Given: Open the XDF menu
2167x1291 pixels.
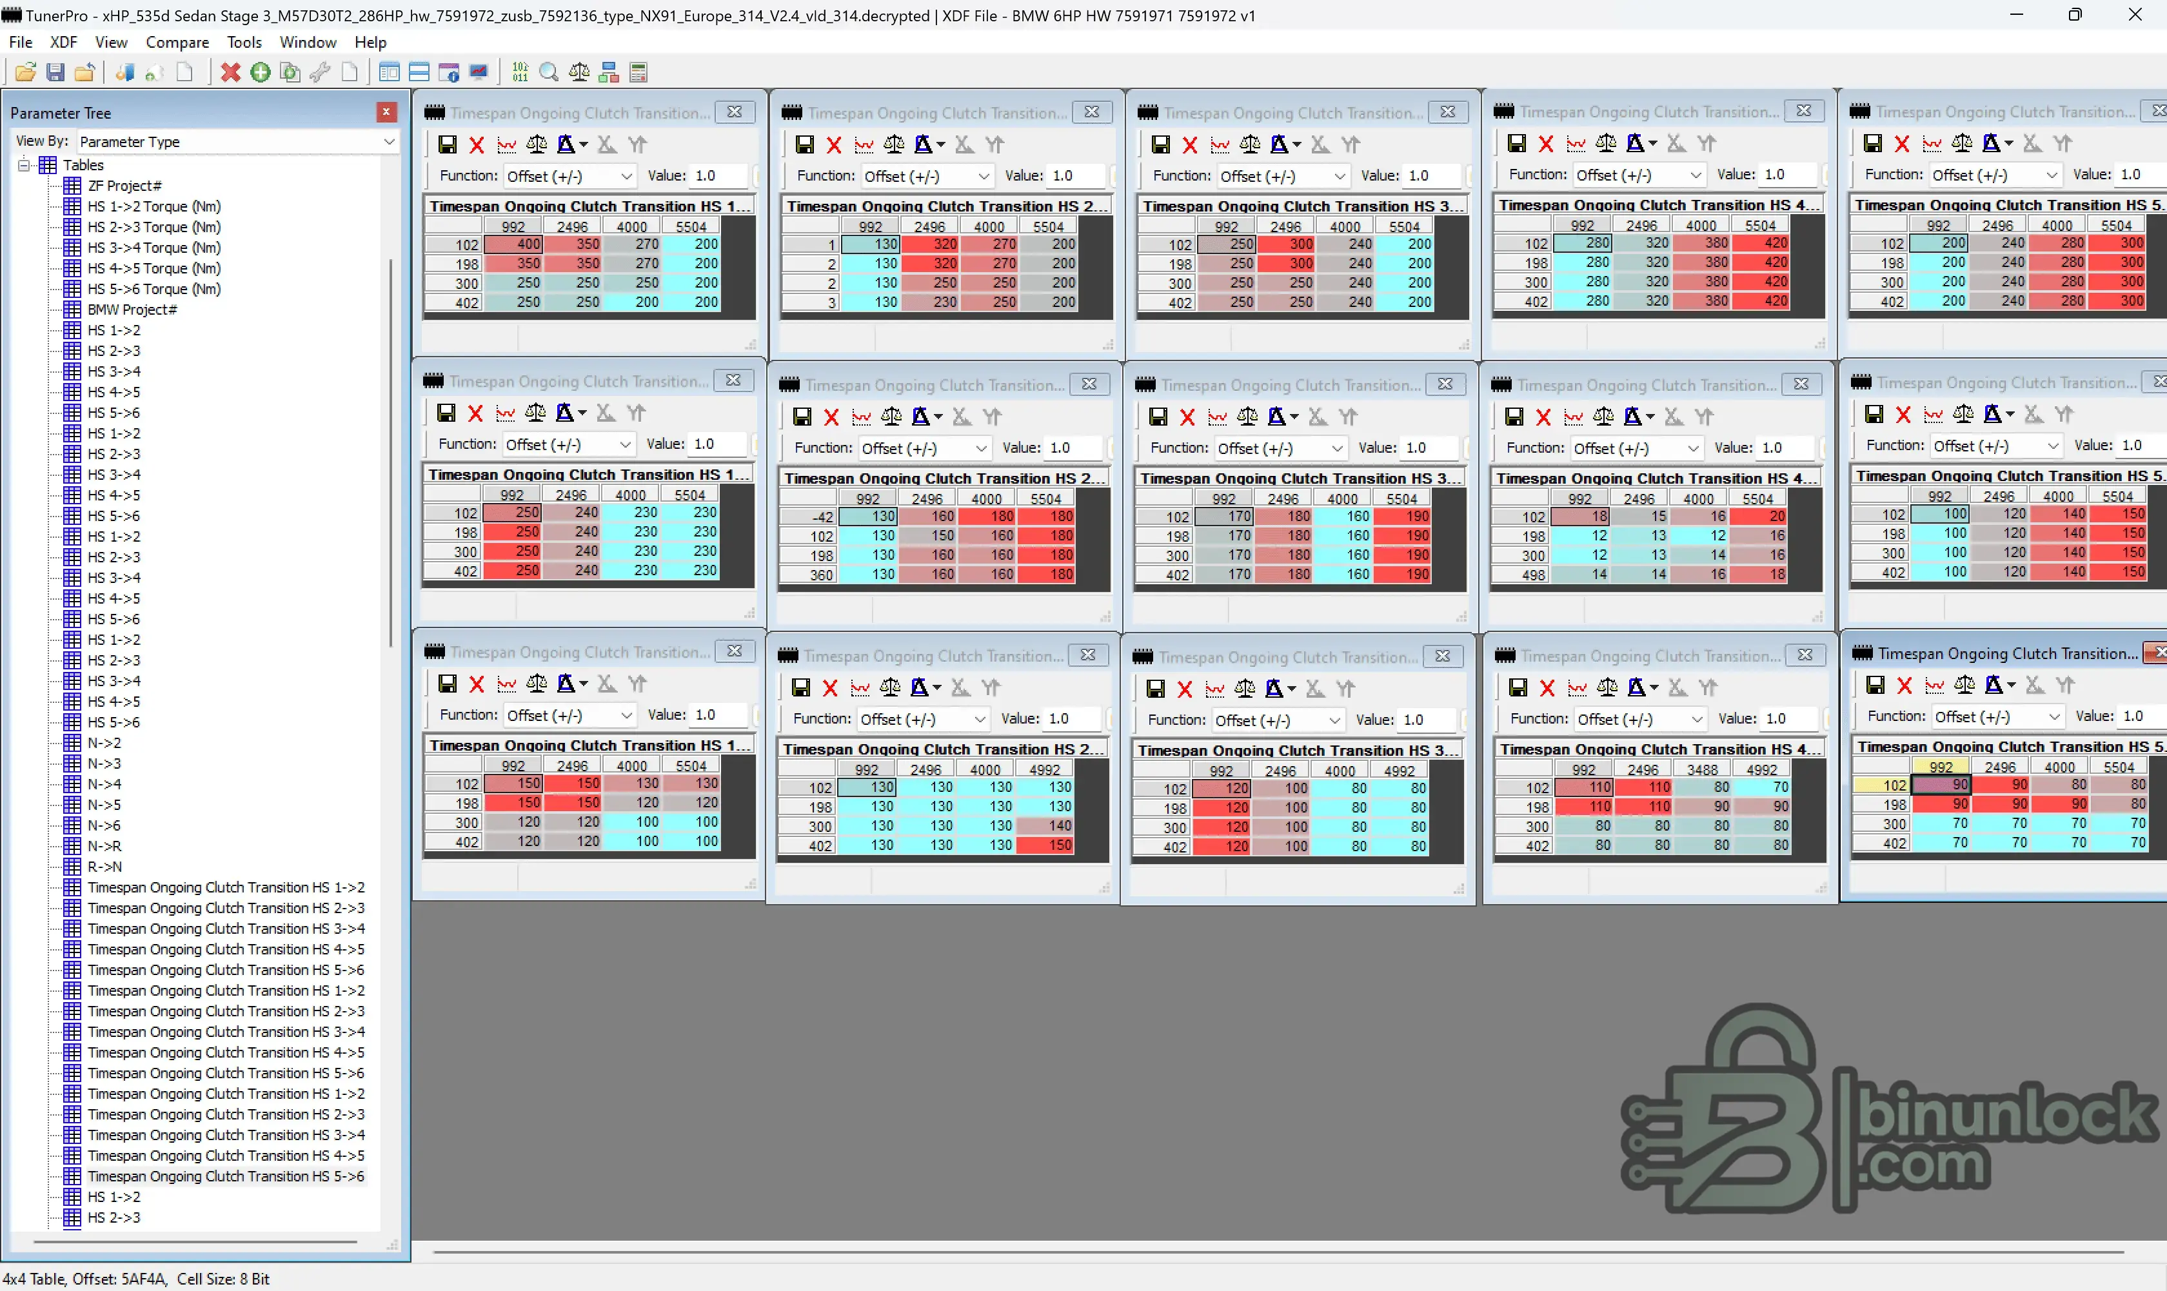Looking at the screenshot, I should tap(63, 42).
